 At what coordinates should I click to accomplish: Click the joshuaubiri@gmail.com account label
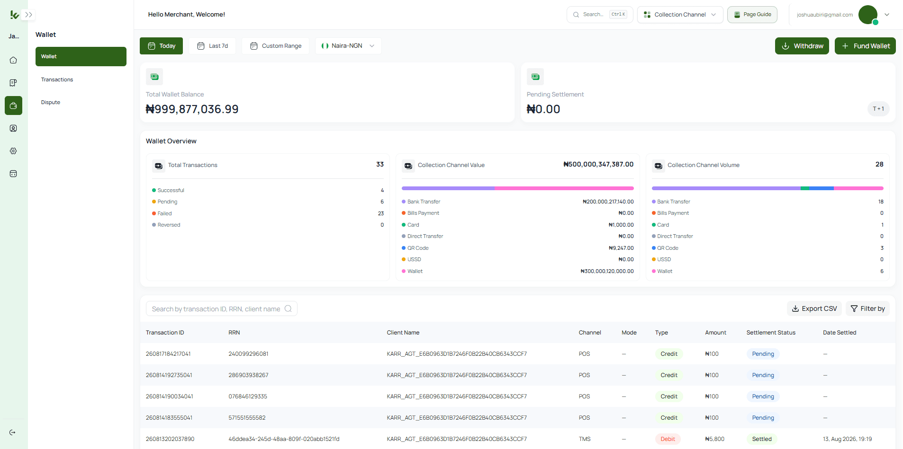(825, 15)
